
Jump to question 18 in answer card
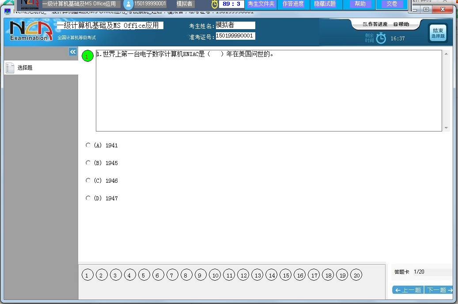(328, 275)
